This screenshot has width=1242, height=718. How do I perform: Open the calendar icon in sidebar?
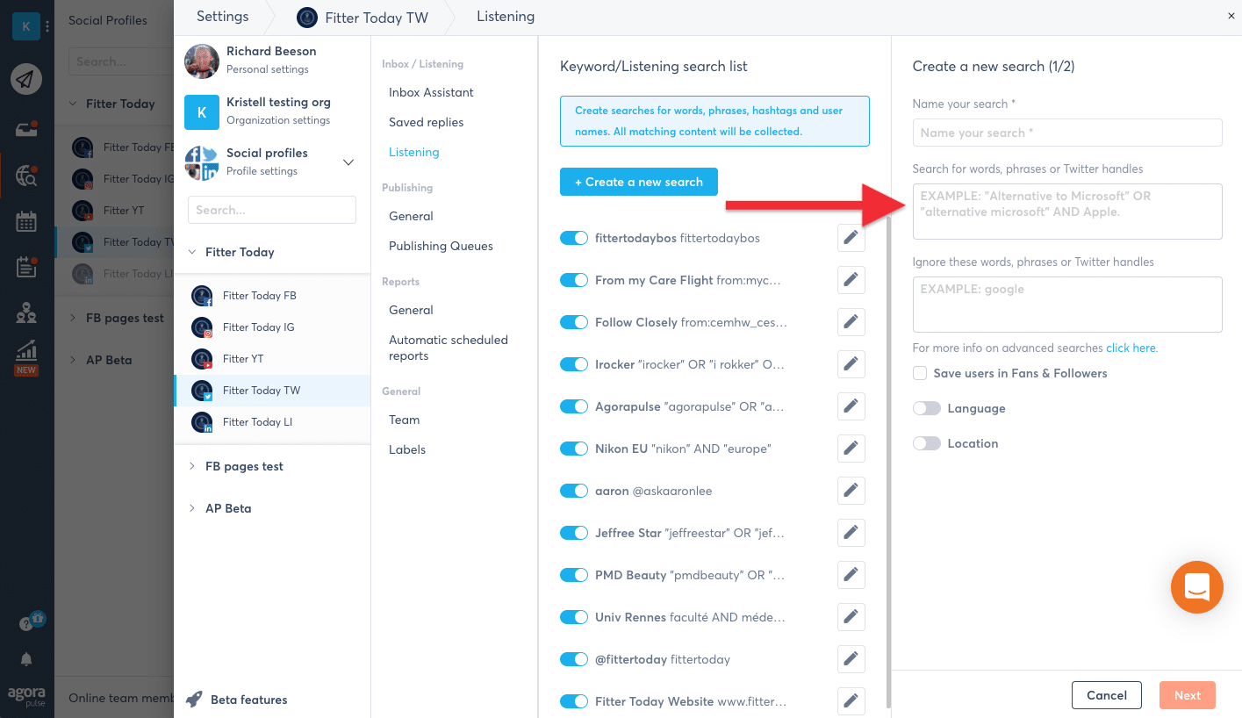[x=26, y=222]
